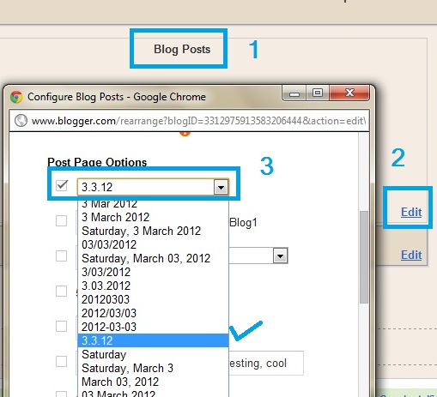Choose '2012/03/03' date format
The height and width of the screenshot is (397, 437).
click(153, 313)
